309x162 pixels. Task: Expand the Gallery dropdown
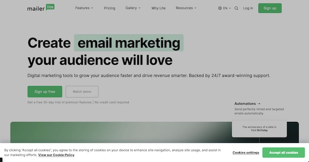(133, 8)
